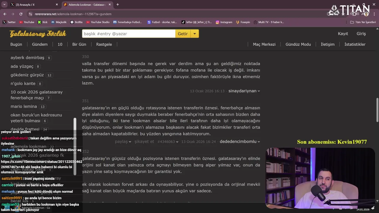The height and width of the screenshot is (213, 379).
Task: Click the Getir search button
Action: (183, 34)
